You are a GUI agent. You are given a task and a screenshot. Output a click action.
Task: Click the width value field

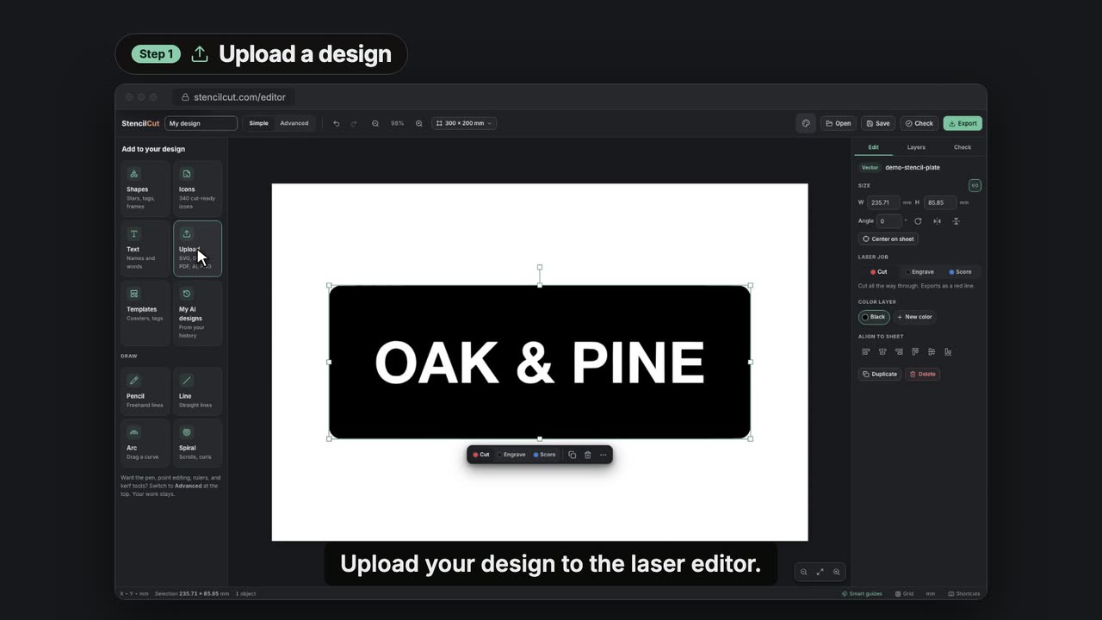tap(883, 202)
